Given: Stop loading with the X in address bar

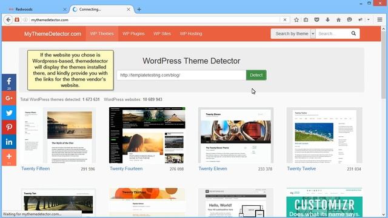Looking at the screenshot, I should click(x=285, y=20).
